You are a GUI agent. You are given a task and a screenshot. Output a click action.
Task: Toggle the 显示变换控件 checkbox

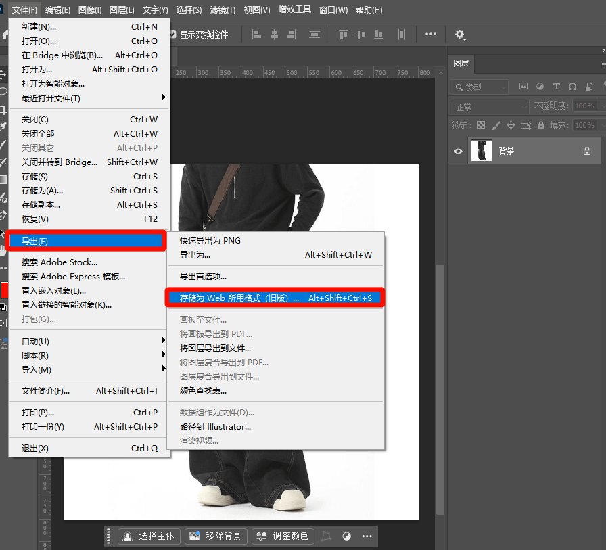point(173,35)
